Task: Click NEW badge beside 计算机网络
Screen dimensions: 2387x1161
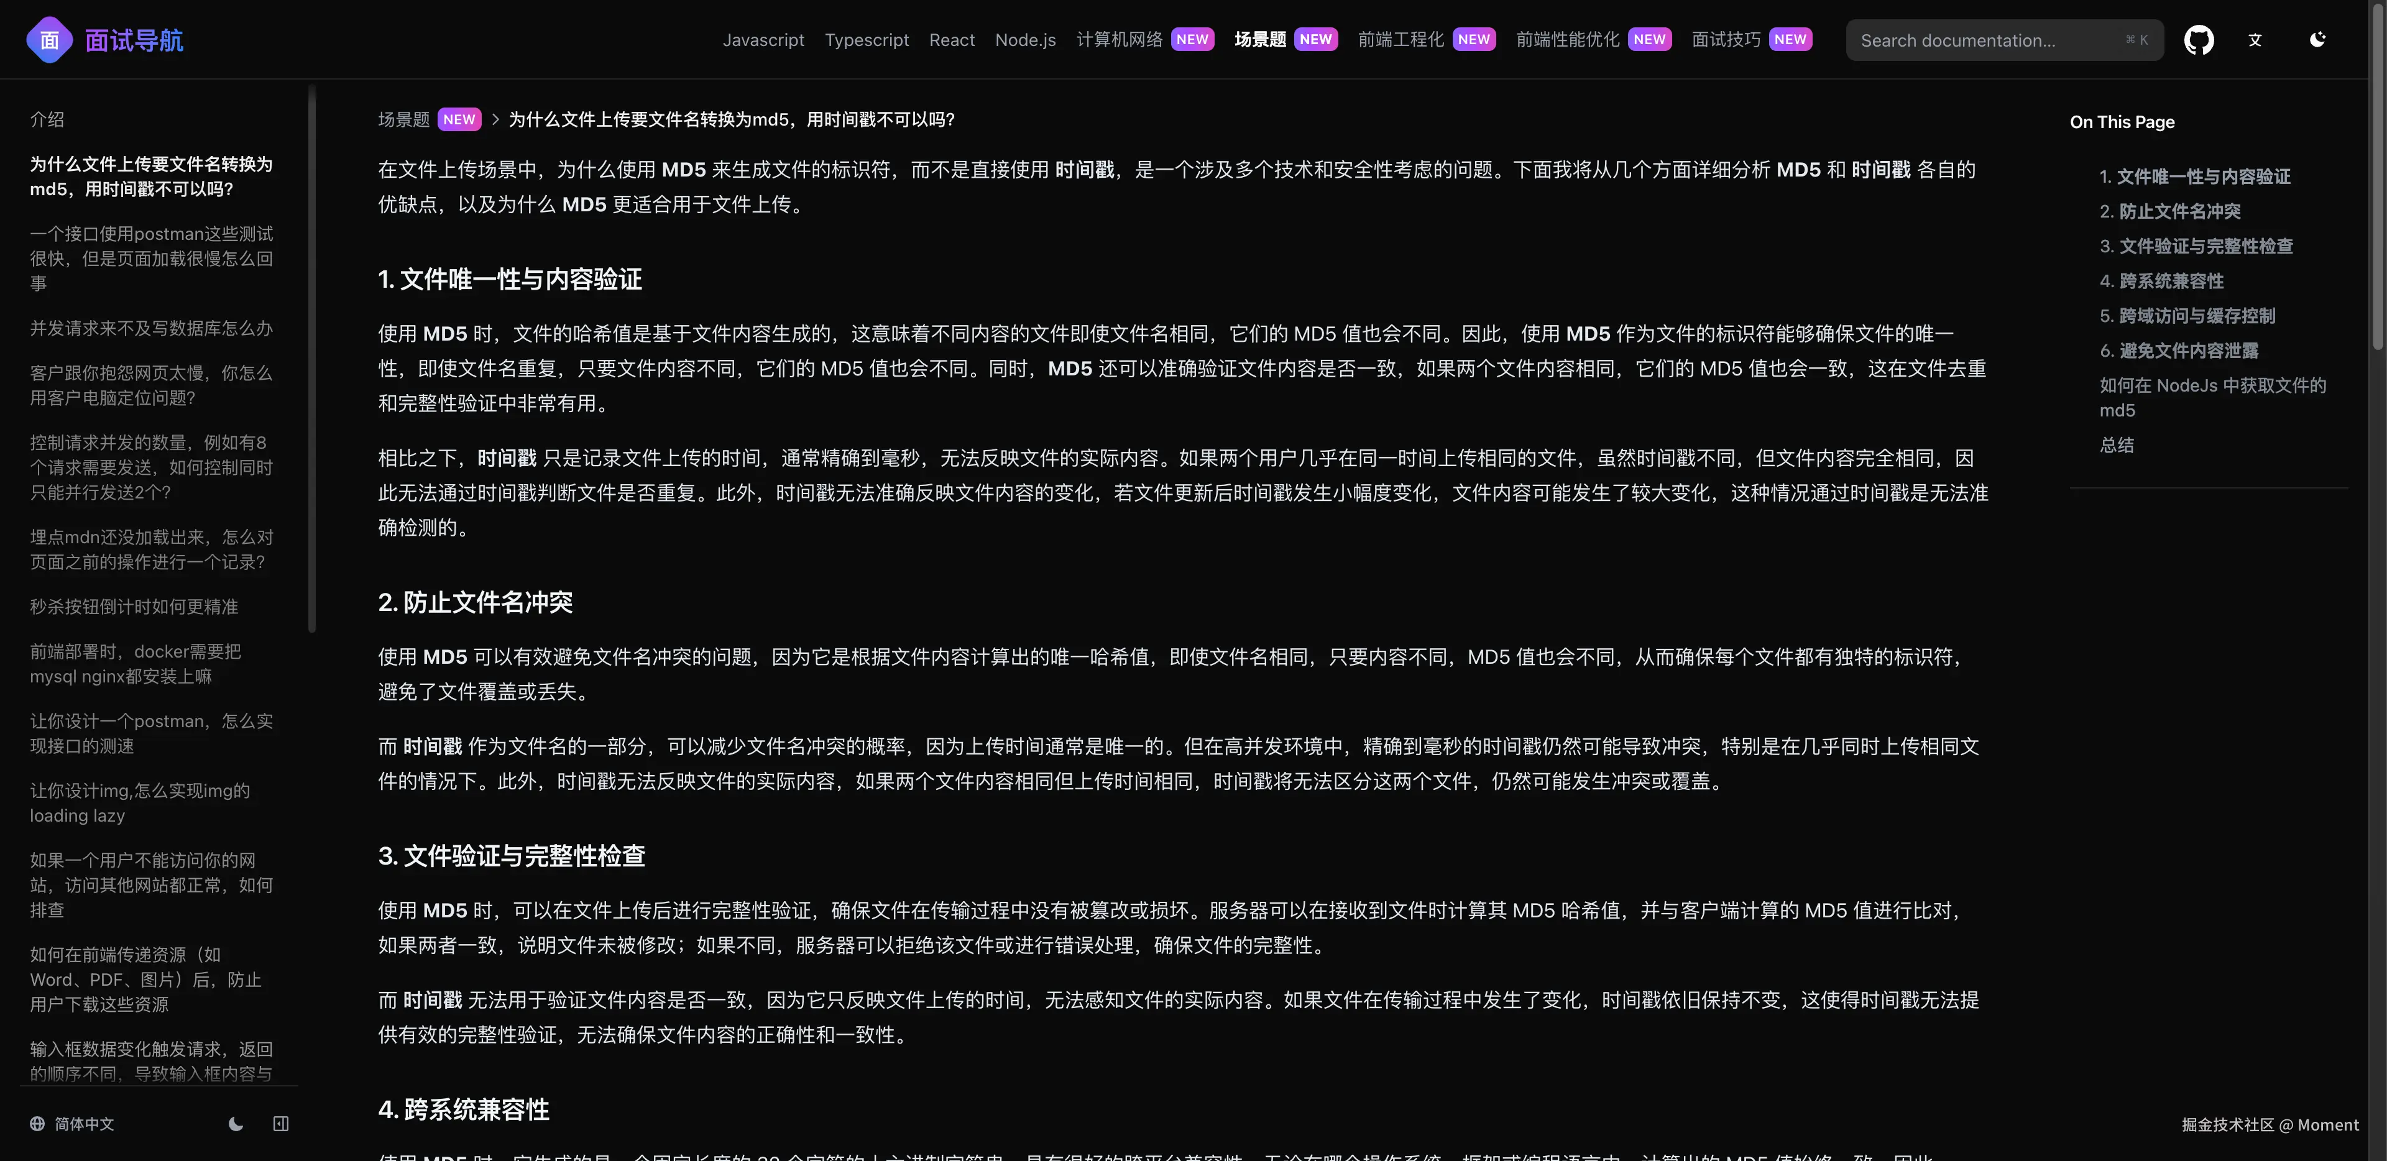Action: tap(1192, 40)
